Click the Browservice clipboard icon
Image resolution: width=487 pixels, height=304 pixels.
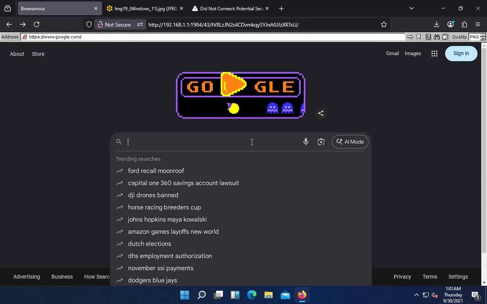pyautogui.click(x=445, y=37)
